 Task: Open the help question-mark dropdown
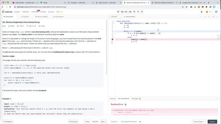pyautogui.click(x=141, y=122)
